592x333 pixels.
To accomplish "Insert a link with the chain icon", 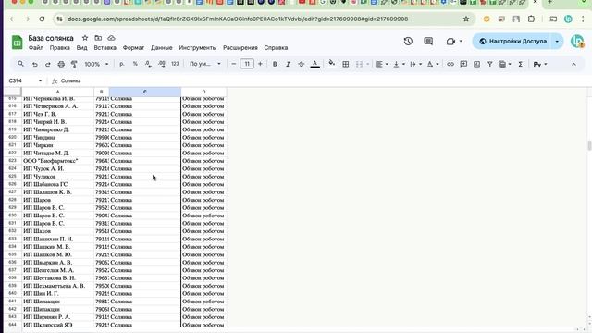I will (450, 64).
